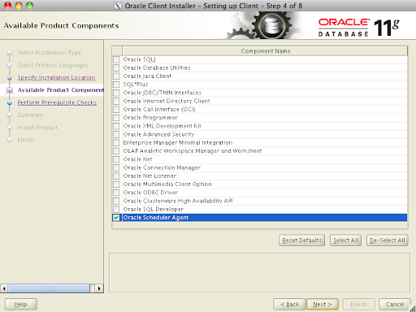The width and height of the screenshot is (416, 312).
Task: Click the X11 icon in title bar
Action: click(x=118, y=6)
